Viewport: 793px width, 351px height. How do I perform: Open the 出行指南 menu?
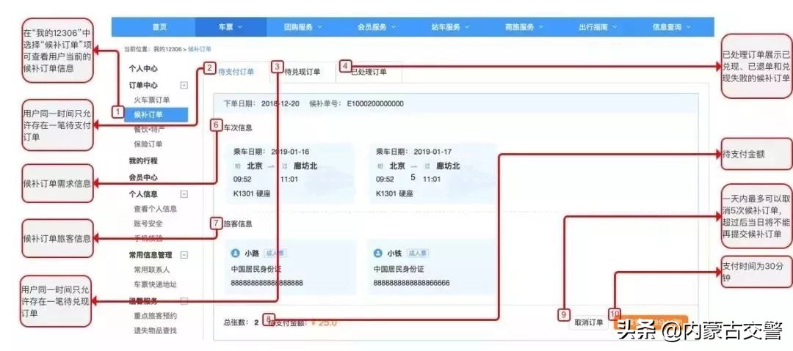pos(597,27)
